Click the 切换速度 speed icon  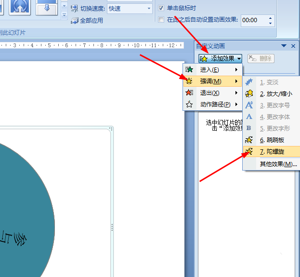pos(74,8)
